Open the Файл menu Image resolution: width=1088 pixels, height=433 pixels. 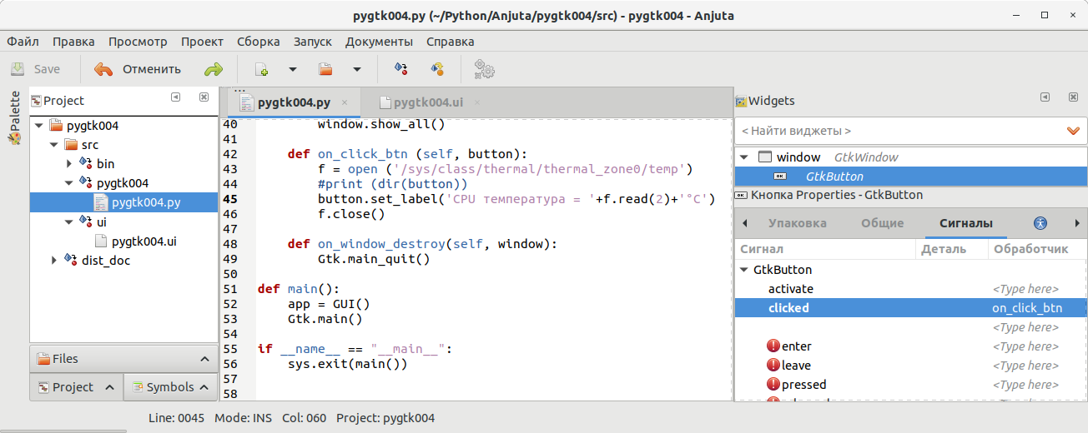click(x=23, y=42)
